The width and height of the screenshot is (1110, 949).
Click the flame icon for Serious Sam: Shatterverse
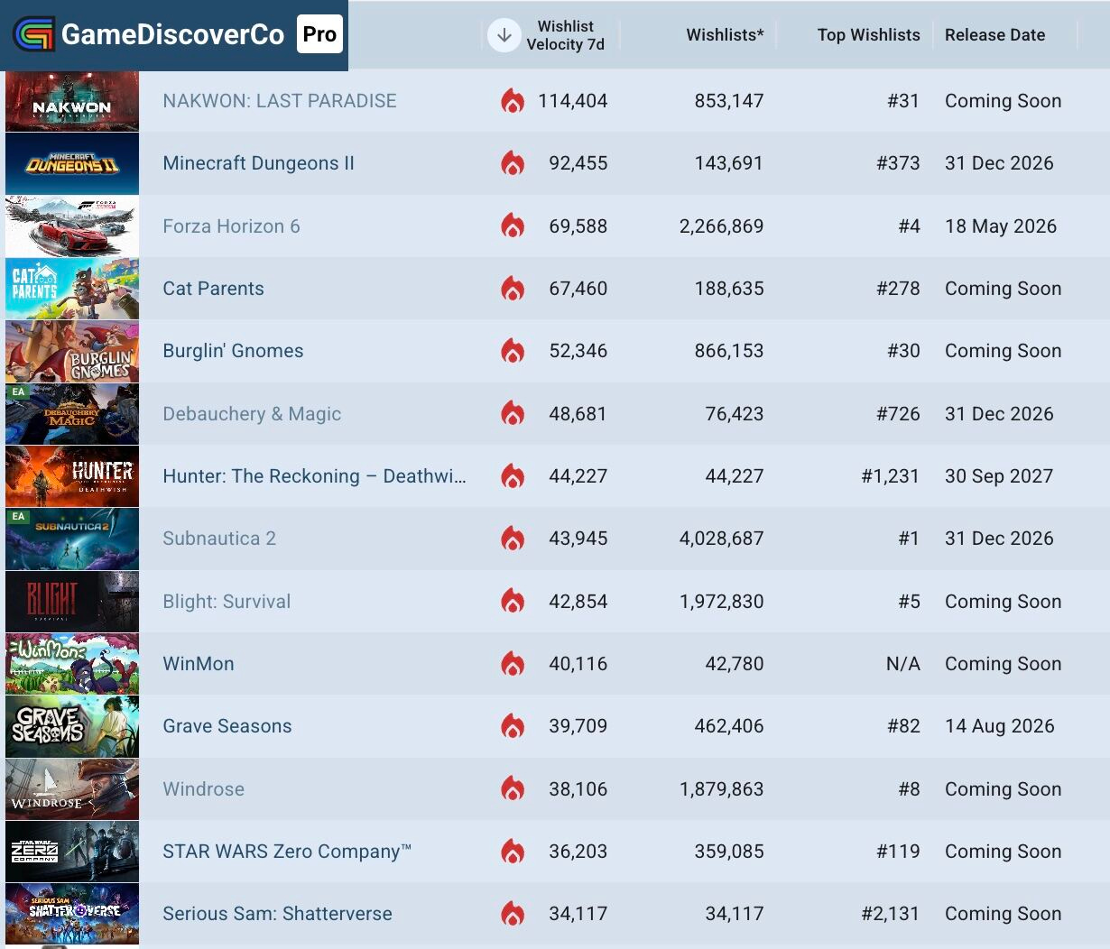(513, 914)
